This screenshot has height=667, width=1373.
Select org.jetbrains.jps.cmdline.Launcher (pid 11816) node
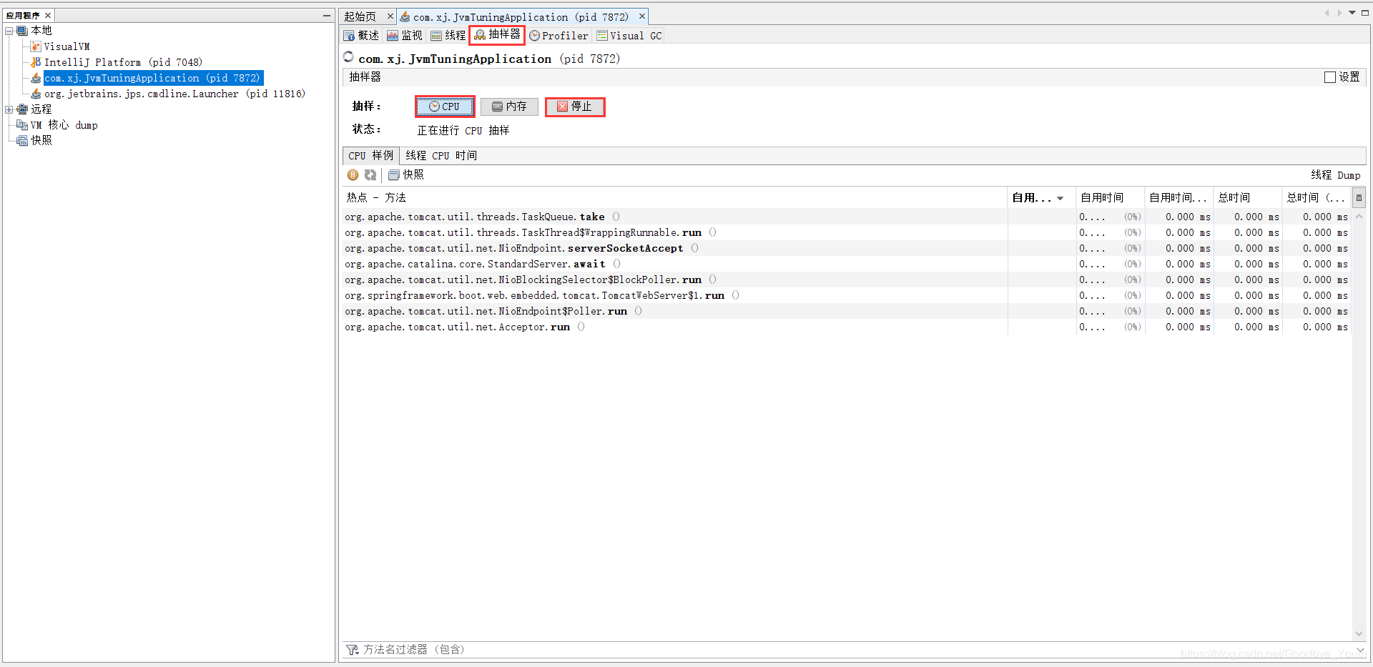pyautogui.click(x=174, y=94)
